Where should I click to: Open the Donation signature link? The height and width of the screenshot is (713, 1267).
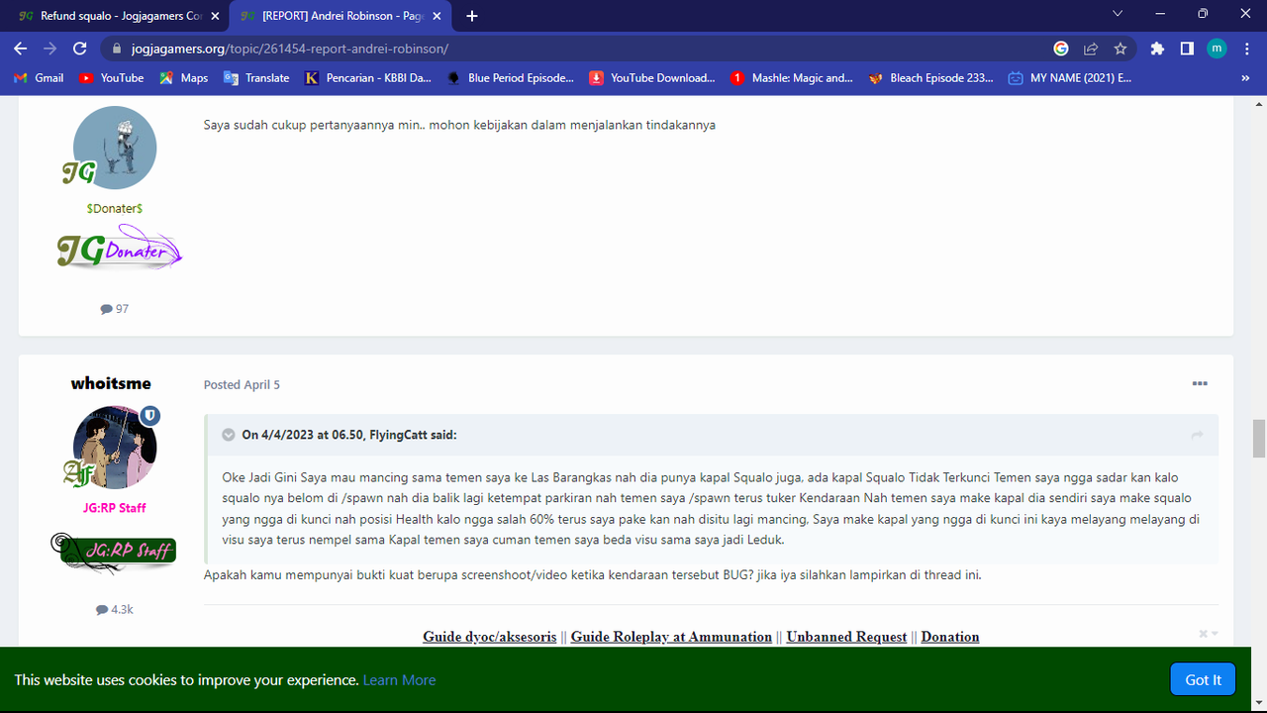[950, 637]
